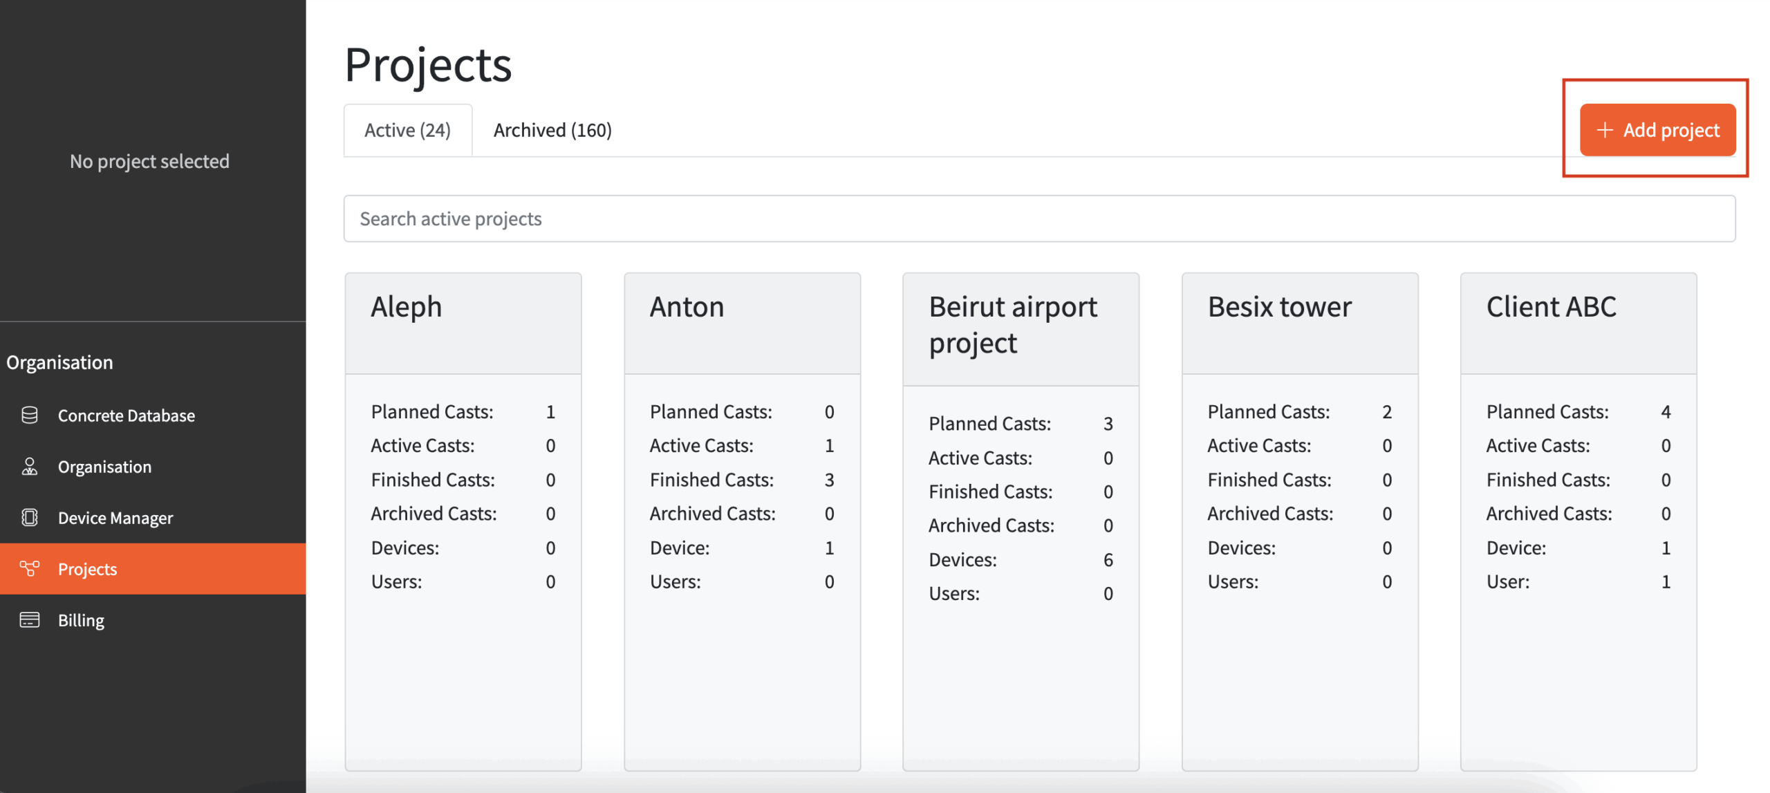The height and width of the screenshot is (793, 1770).
Task: Click the Organisation person icon in sidebar
Action: point(30,467)
